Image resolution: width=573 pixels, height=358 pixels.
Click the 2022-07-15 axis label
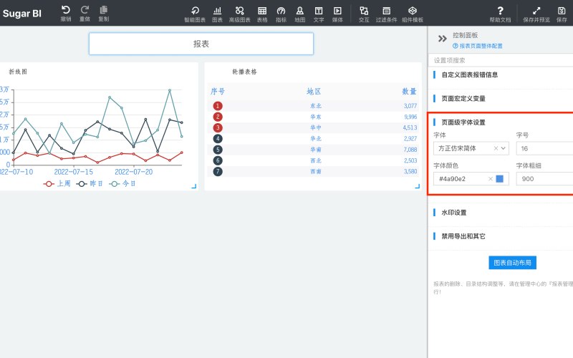click(x=74, y=172)
